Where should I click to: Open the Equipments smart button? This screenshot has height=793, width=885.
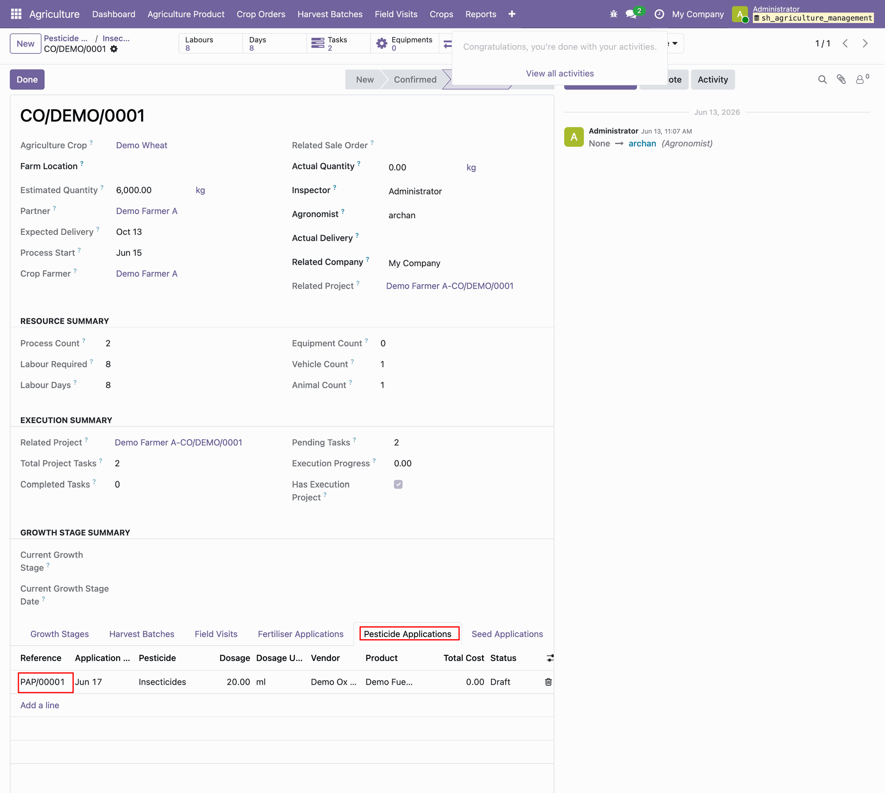pyautogui.click(x=405, y=43)
